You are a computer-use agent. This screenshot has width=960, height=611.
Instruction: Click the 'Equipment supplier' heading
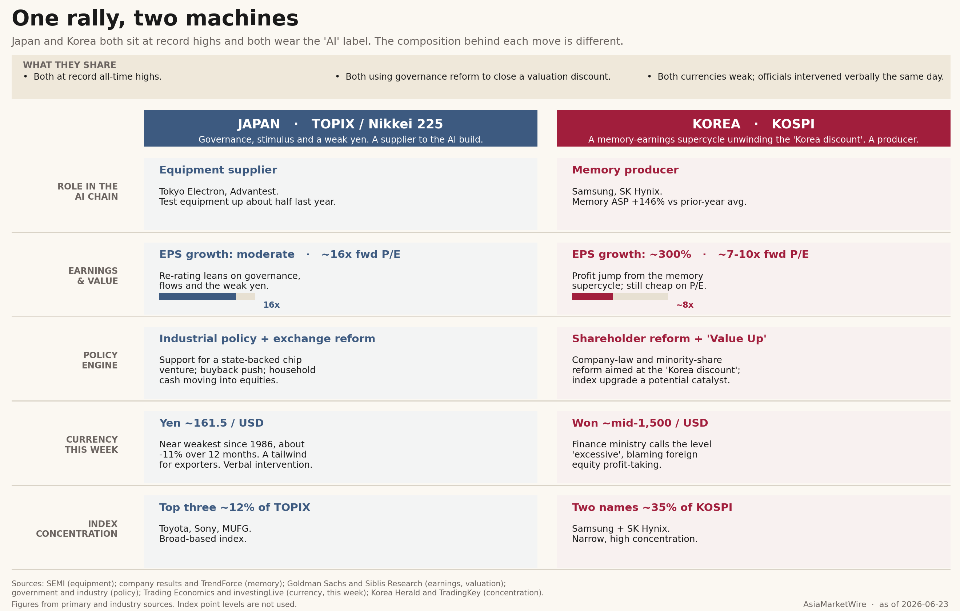click(218, 170)
